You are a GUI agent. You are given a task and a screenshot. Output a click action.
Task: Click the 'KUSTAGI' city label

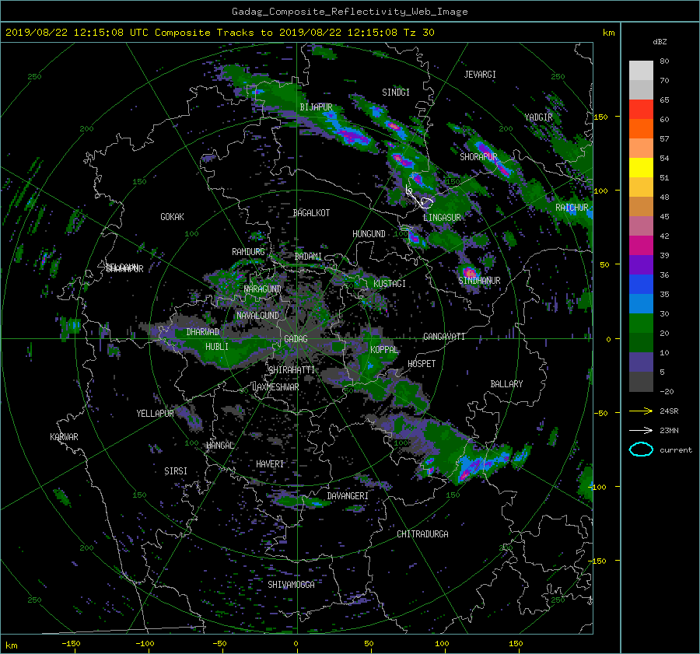pos(390,284)
